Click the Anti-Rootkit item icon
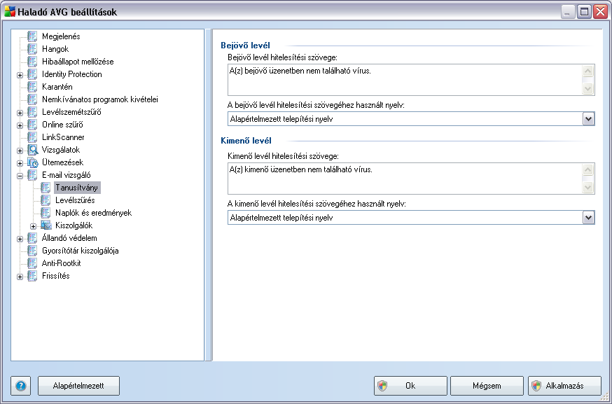This screenshot has height=404, width=612. [x=32, y=263]
